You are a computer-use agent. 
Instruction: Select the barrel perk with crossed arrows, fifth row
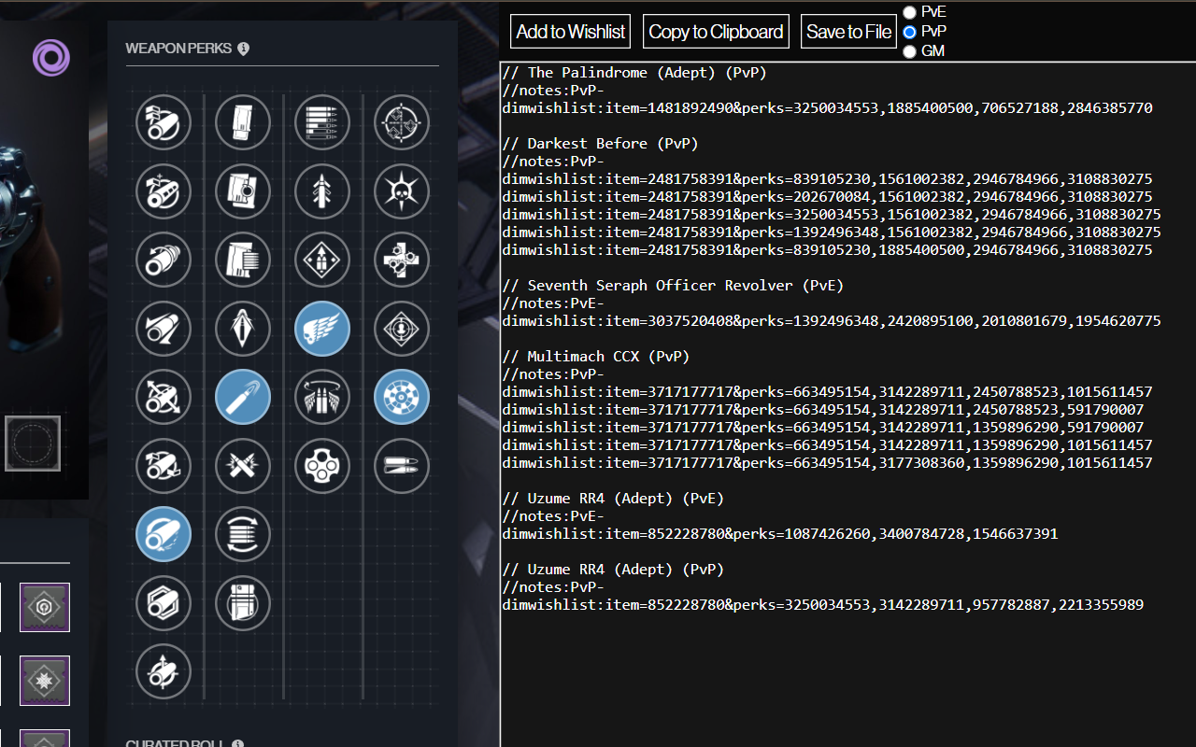click(164, 397)
